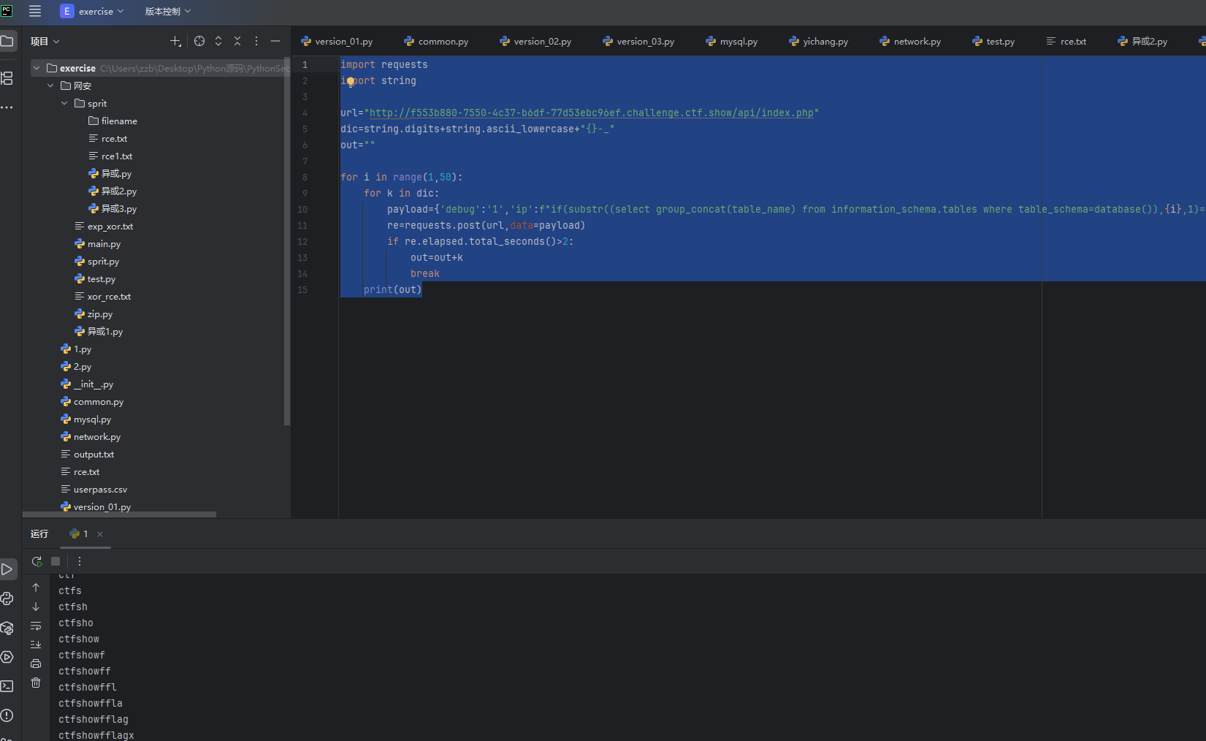Open the 项目 view dropdown
The height and width of the screenshot is (741, 1206).
45,42
